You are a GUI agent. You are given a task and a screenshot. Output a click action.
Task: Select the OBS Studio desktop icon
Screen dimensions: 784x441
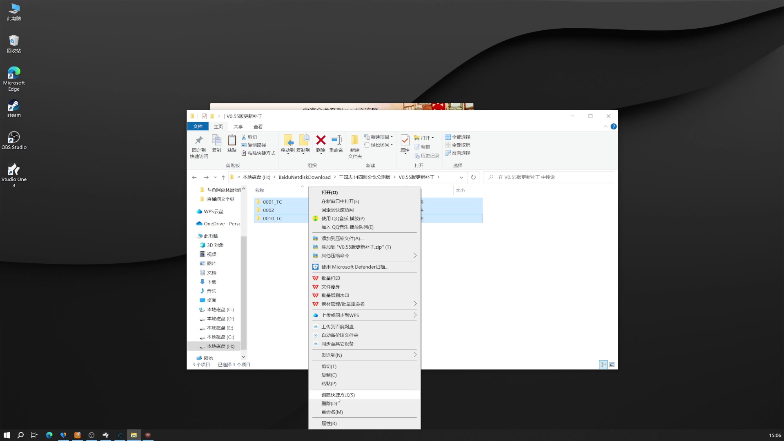tap(14, 140)
